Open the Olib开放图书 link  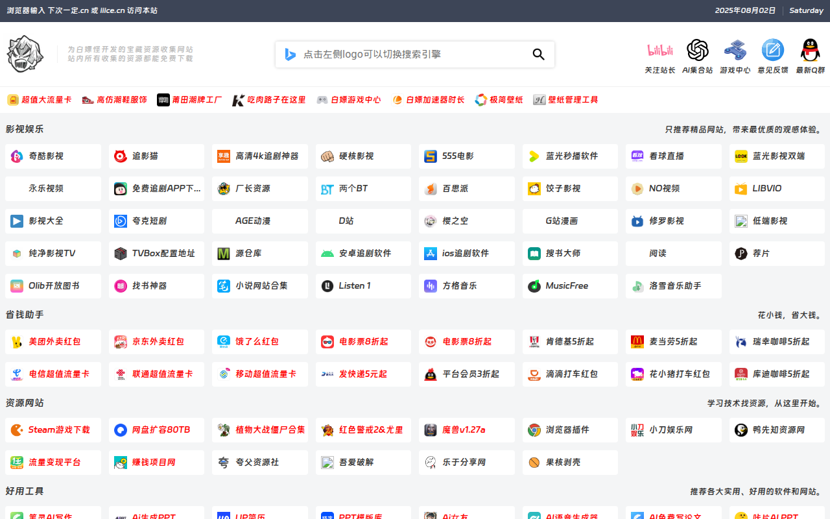[x=53, y=286]
